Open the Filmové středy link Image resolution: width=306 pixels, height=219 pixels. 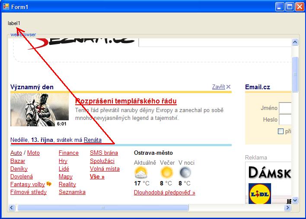(x=29, y=192)
